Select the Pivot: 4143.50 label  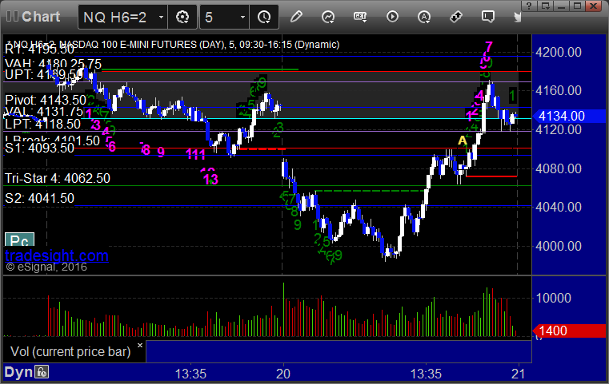[x=46, y=100]
